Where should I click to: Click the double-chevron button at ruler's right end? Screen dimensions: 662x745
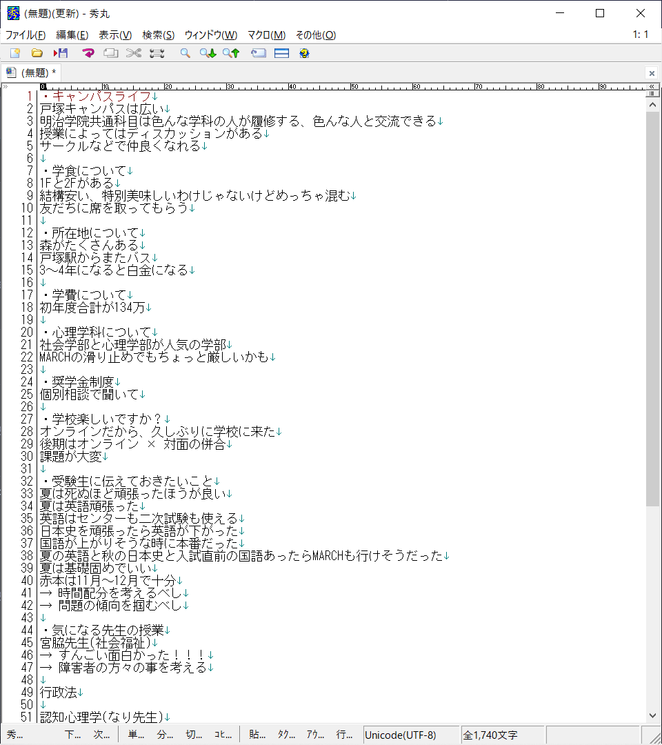652,86
